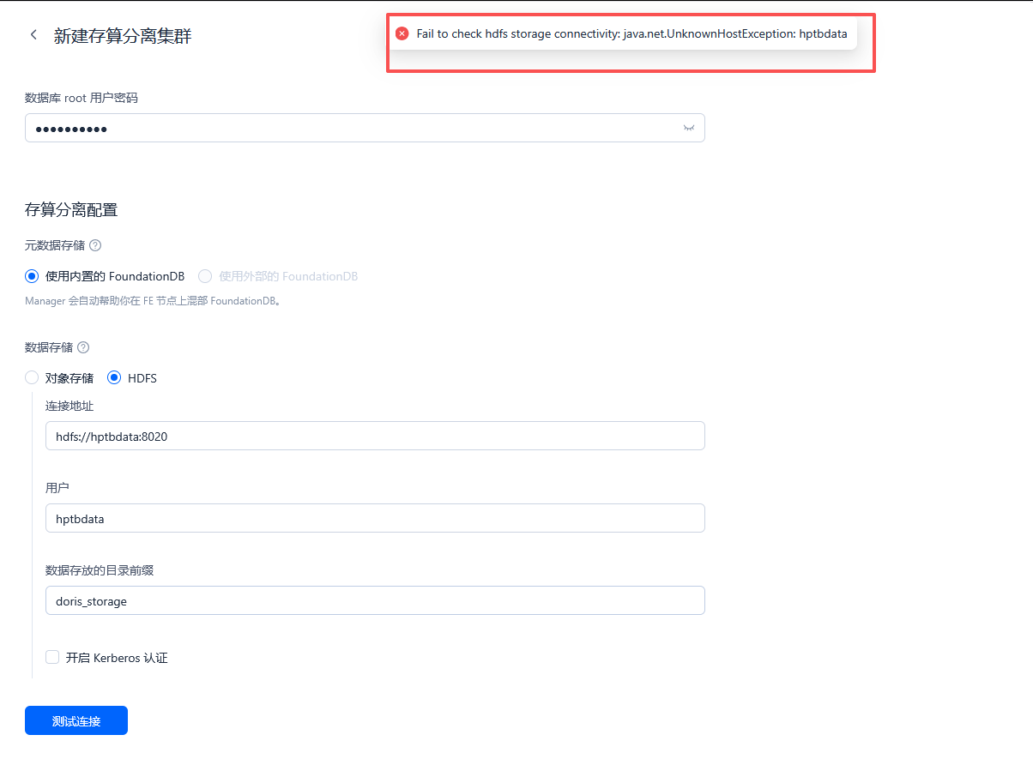Click the 数据库 root 用户密码 password field

(343, 127)
